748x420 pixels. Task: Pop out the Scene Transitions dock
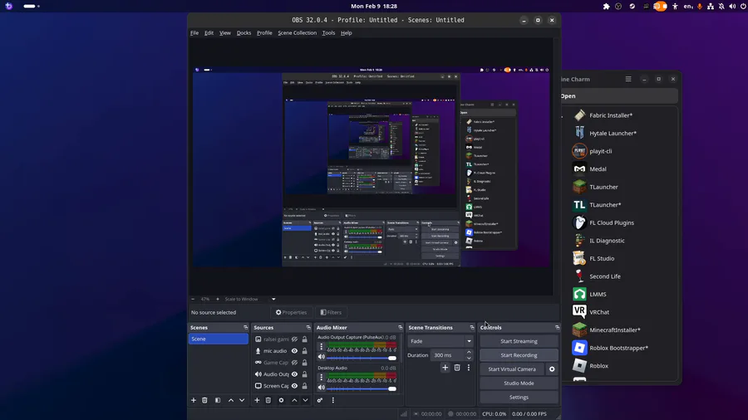pos(472,328)
